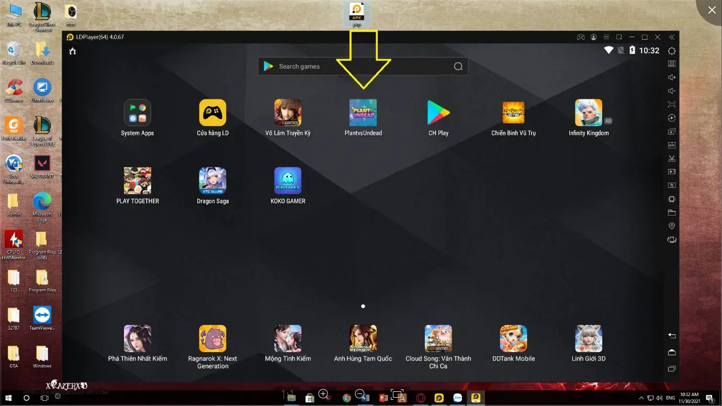Open the virtual GPS location icon
Viewport: 722px width, 406px height.
point(672,226)
